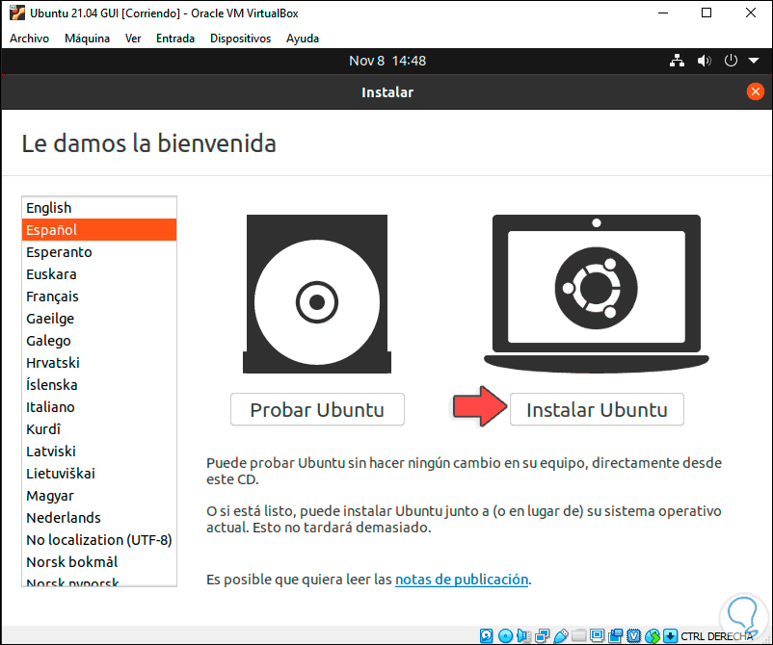The image size is (773, 645).
Task: Select Magyar in the language list
Action: click(99, 496)
